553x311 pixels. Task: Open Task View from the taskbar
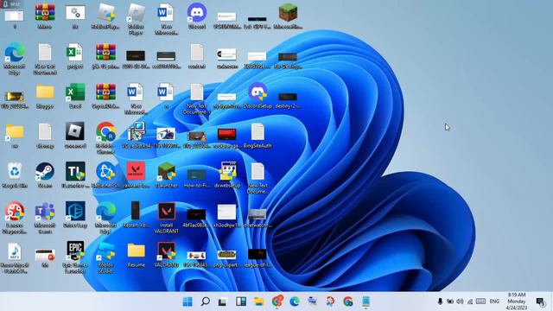223,301
